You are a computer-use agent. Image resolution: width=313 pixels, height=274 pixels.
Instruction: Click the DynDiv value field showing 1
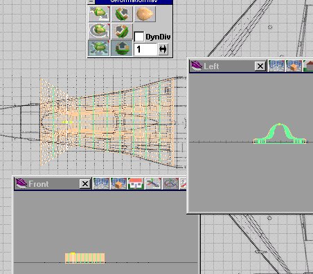pyautogui.click(x=145, y=49)
